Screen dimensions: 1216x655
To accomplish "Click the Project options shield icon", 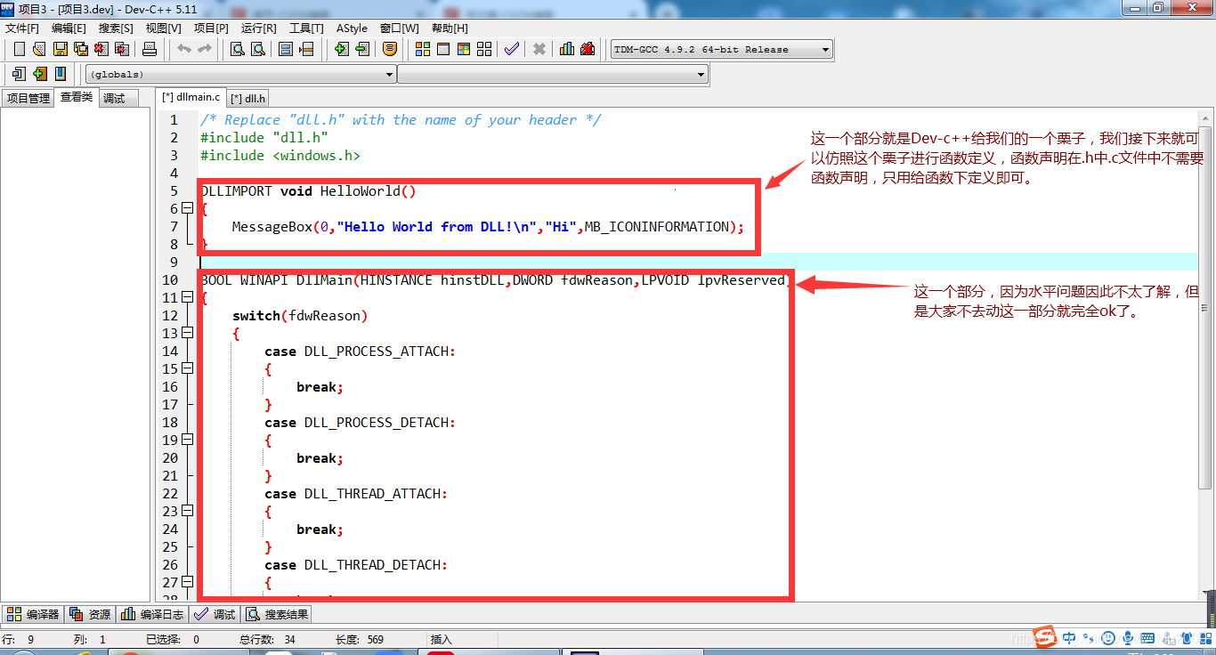I will point(390,49).
